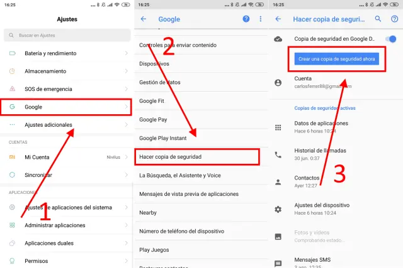Expand Permisos chevron arrow
The height and width of the screenshot is (268, 403).
(127, 260)
